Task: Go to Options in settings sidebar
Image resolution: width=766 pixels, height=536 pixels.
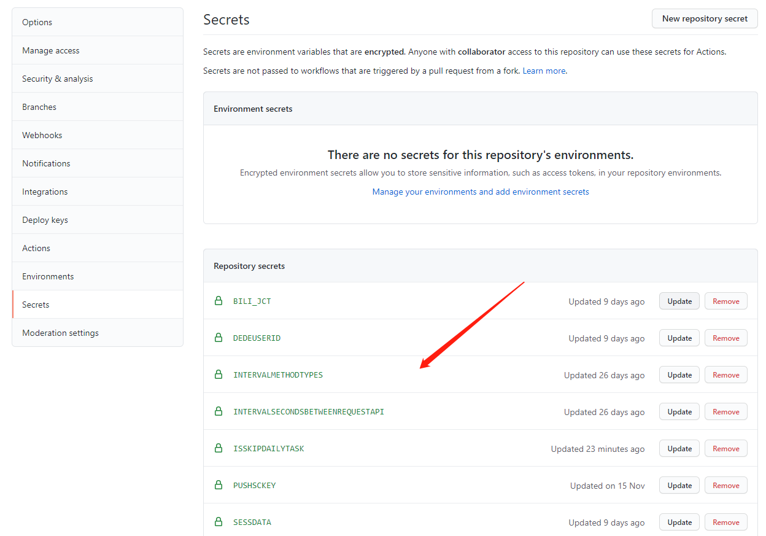Action: click(x=37, y=22)
